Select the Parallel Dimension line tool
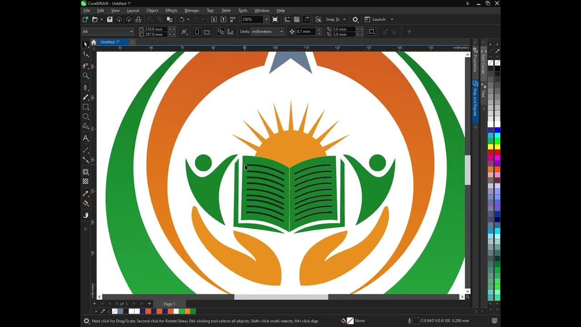This screenshot has height=327, width=581. click(85, 150)
